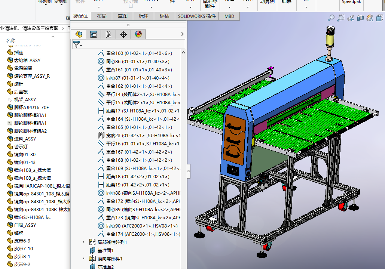The height and width of the screenshot is (269, 385).
Task: Open the ConfigurationManager tab icon
Action: pos(109,34)
